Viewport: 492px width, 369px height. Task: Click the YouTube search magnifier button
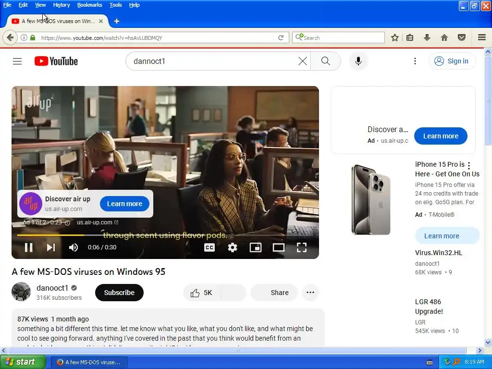pyautogui.click(x=326, y=61)
